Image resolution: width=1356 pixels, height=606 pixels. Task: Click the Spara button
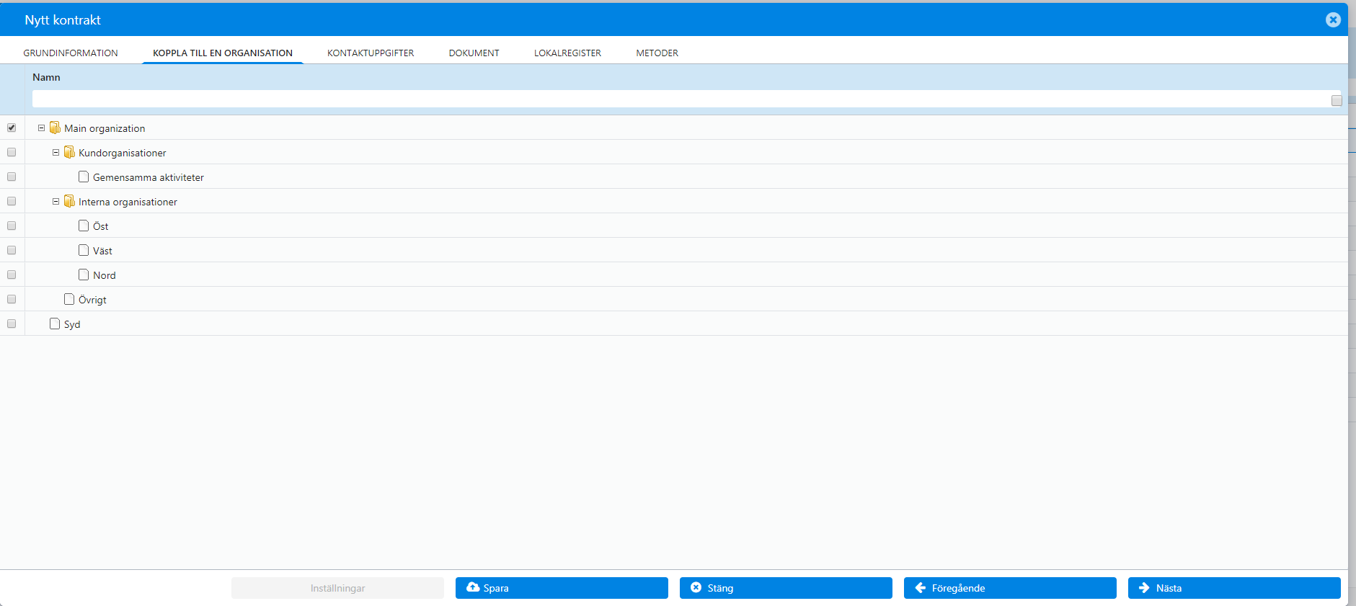(x=562, y=588)
